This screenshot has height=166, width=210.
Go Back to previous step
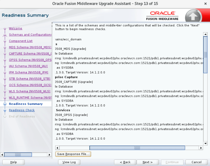125,162
